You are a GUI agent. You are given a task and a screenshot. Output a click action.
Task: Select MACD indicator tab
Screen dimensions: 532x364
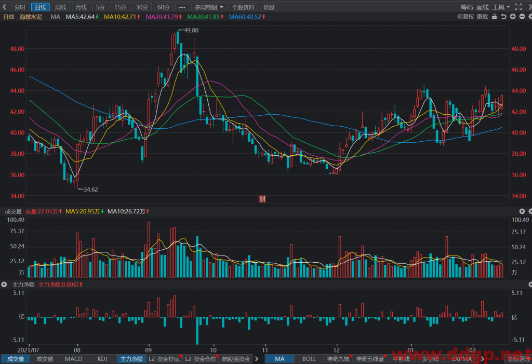[x=74, y=359]
